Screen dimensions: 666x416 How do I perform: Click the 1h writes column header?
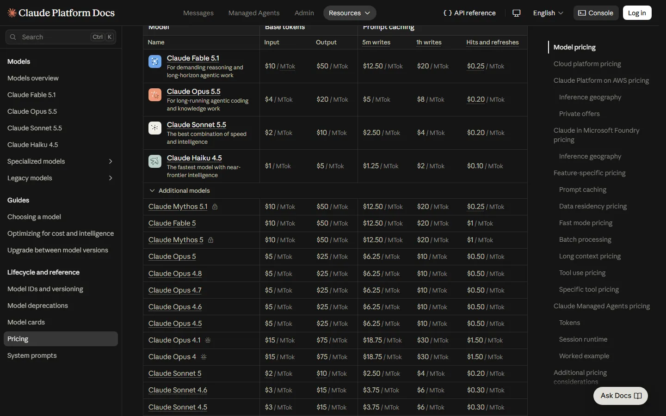click(429, 42)
